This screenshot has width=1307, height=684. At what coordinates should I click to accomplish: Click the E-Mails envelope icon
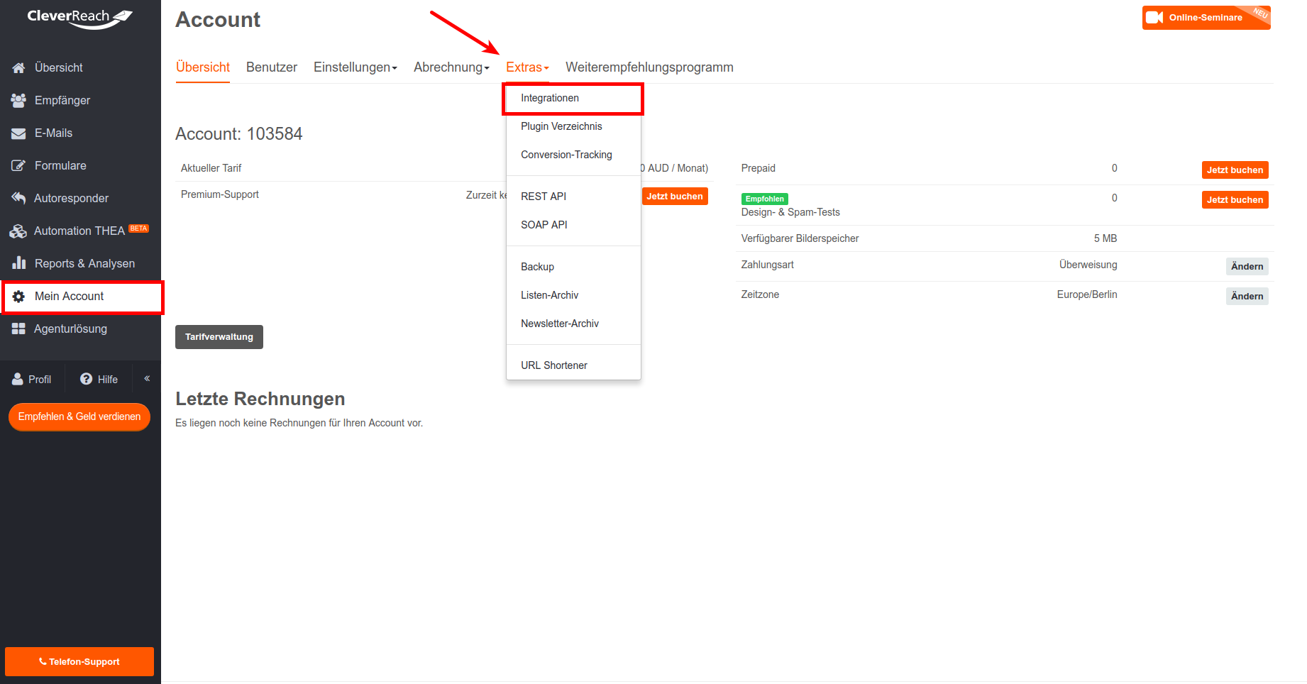[19, 133]
